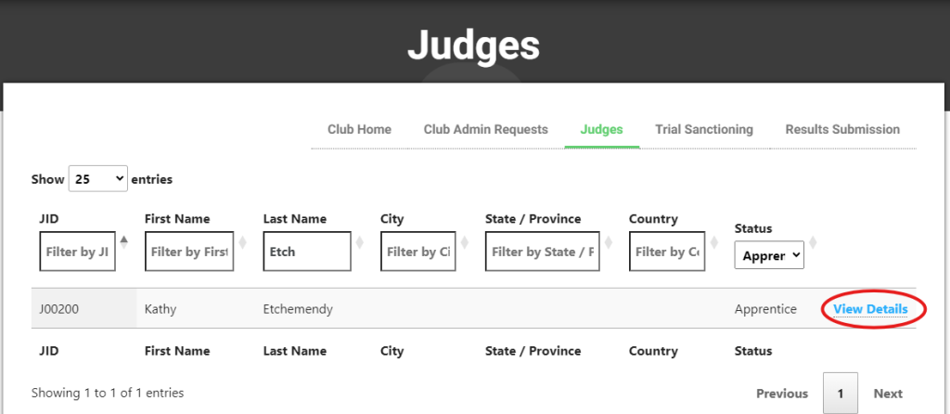Click the First Name column sort arrows

tap(243, 243)
